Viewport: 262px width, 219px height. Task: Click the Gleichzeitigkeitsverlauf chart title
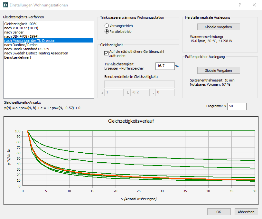tap(131, 121)
